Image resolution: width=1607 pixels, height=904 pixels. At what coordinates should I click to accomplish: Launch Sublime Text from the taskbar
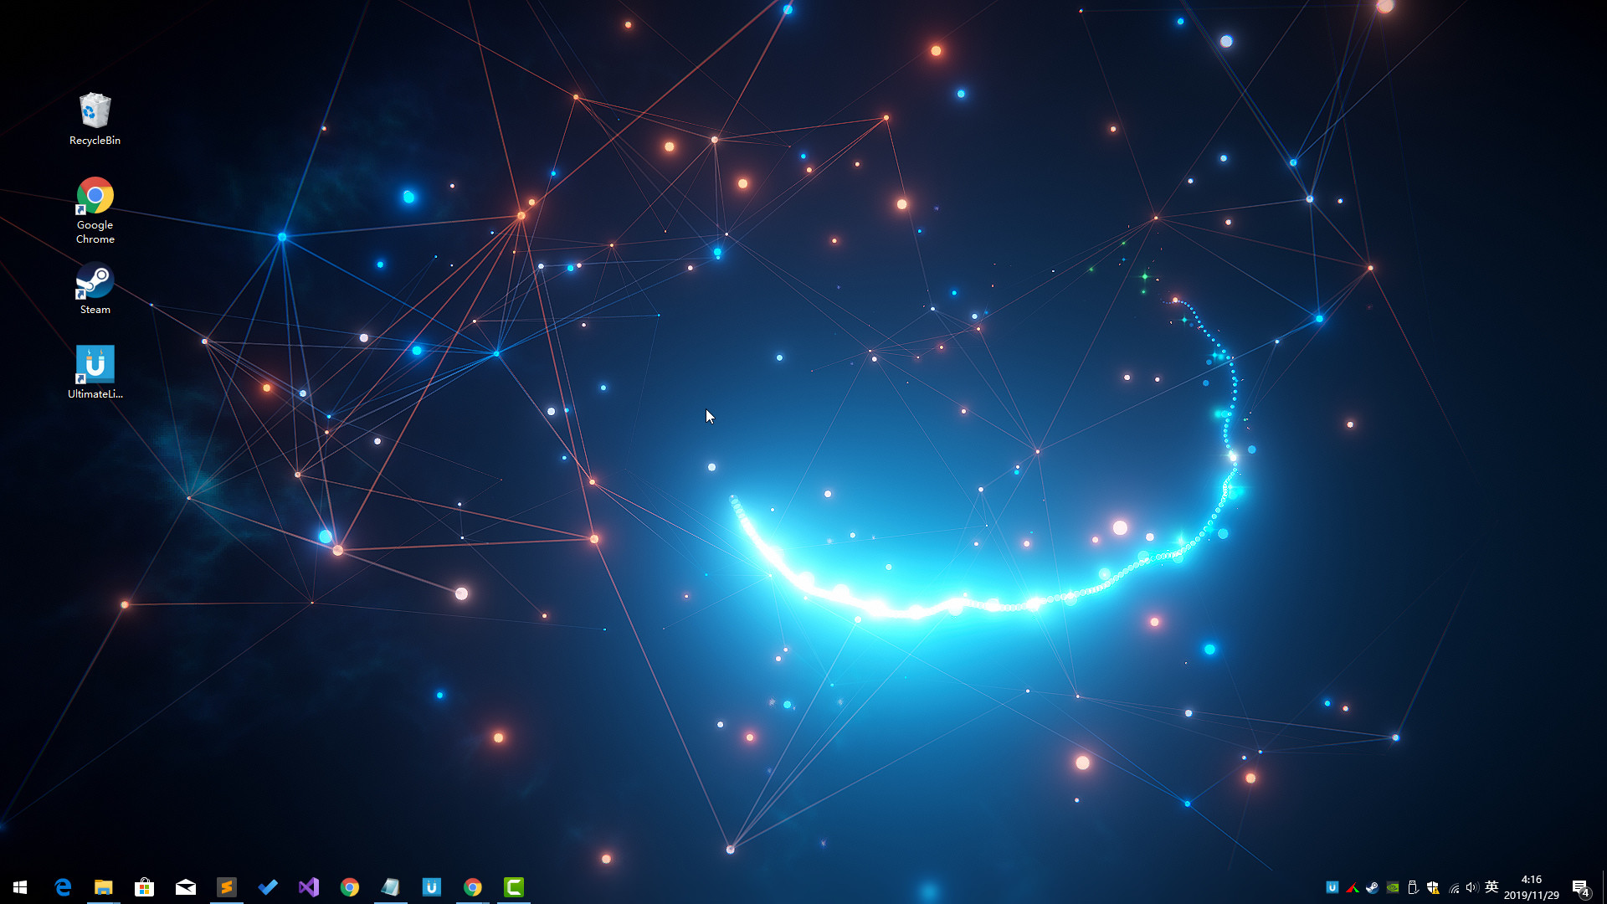[227, 886]
